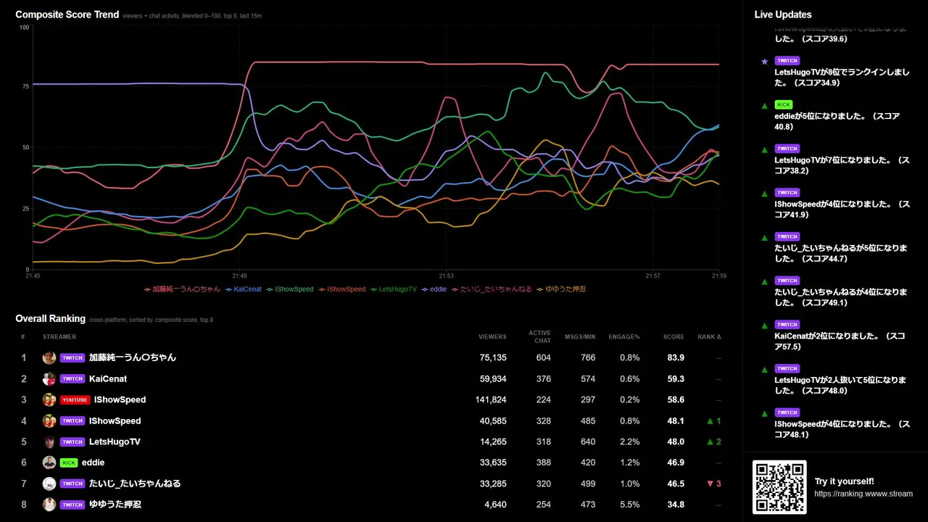
Task: Open ゆゆうた押忍 name in the ranking
Action: (x=115, y=505)
